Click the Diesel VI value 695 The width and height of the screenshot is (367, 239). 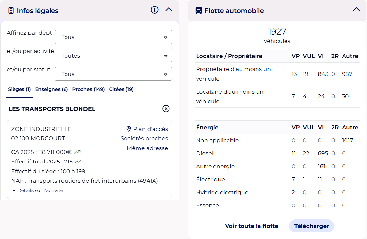click(323, 153)
